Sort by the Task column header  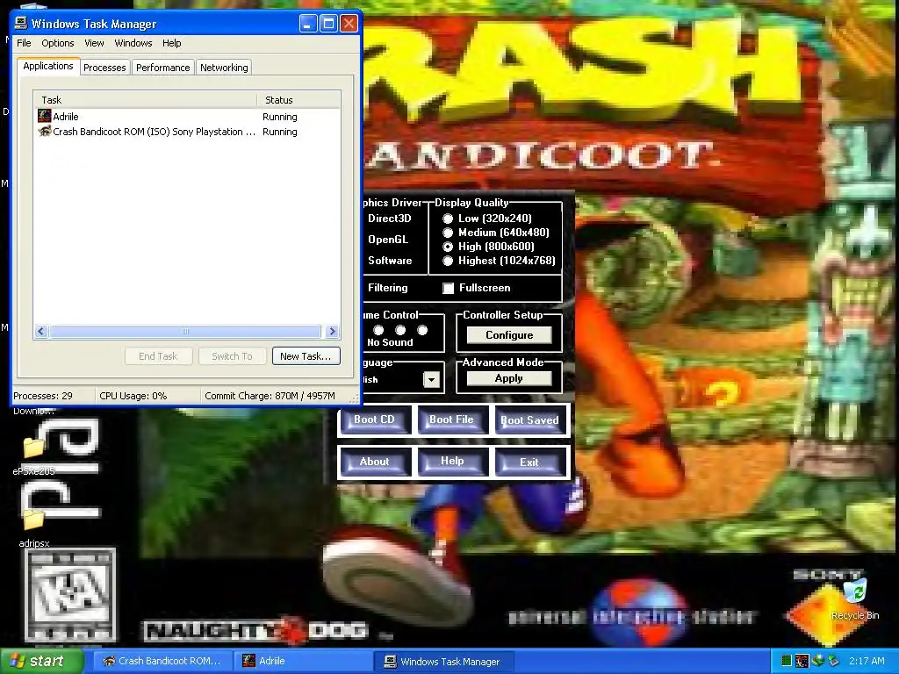pos(145,100)
